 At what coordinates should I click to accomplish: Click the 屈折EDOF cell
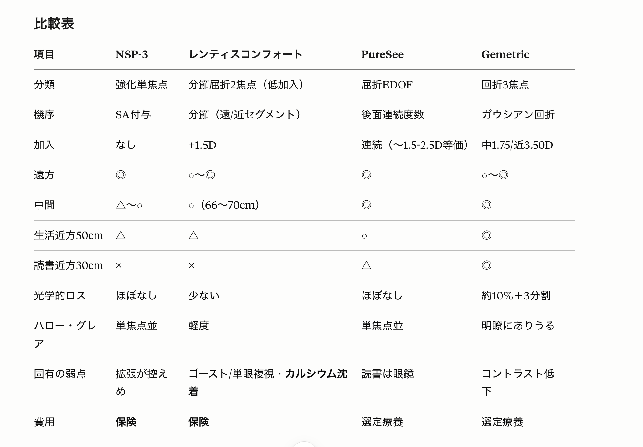pyautogui.click(x=387, y=85)
